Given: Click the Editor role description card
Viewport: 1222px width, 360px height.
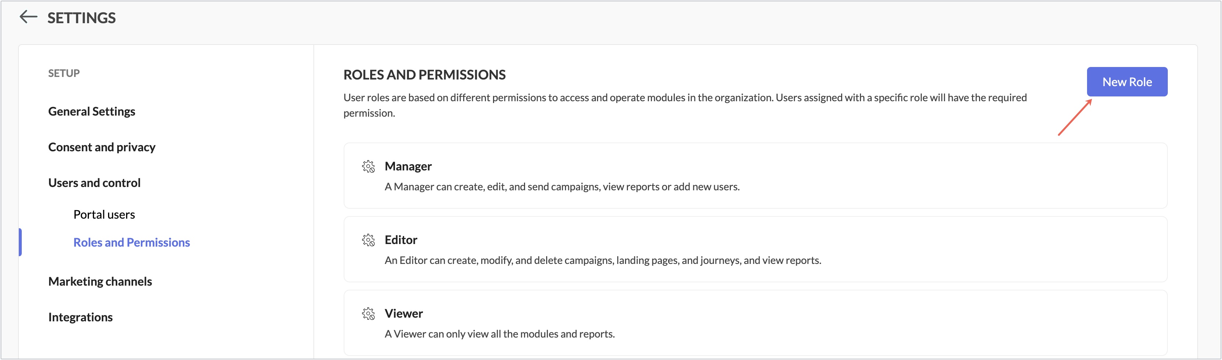Looking at the screenshot, I should click(755, 249).
